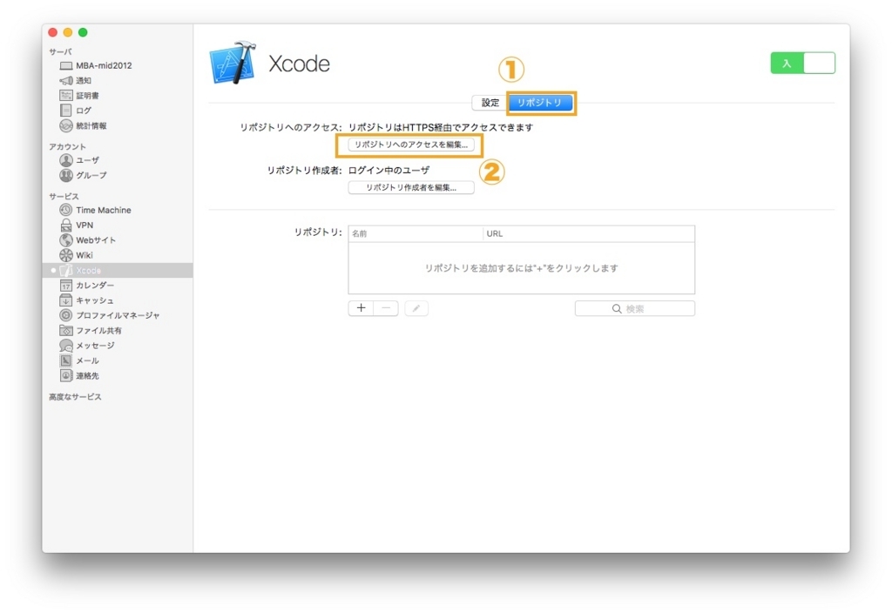Open the 通知 alerts icon in sidebar
This screenshot has height=613, width=892.
[66, 80]
